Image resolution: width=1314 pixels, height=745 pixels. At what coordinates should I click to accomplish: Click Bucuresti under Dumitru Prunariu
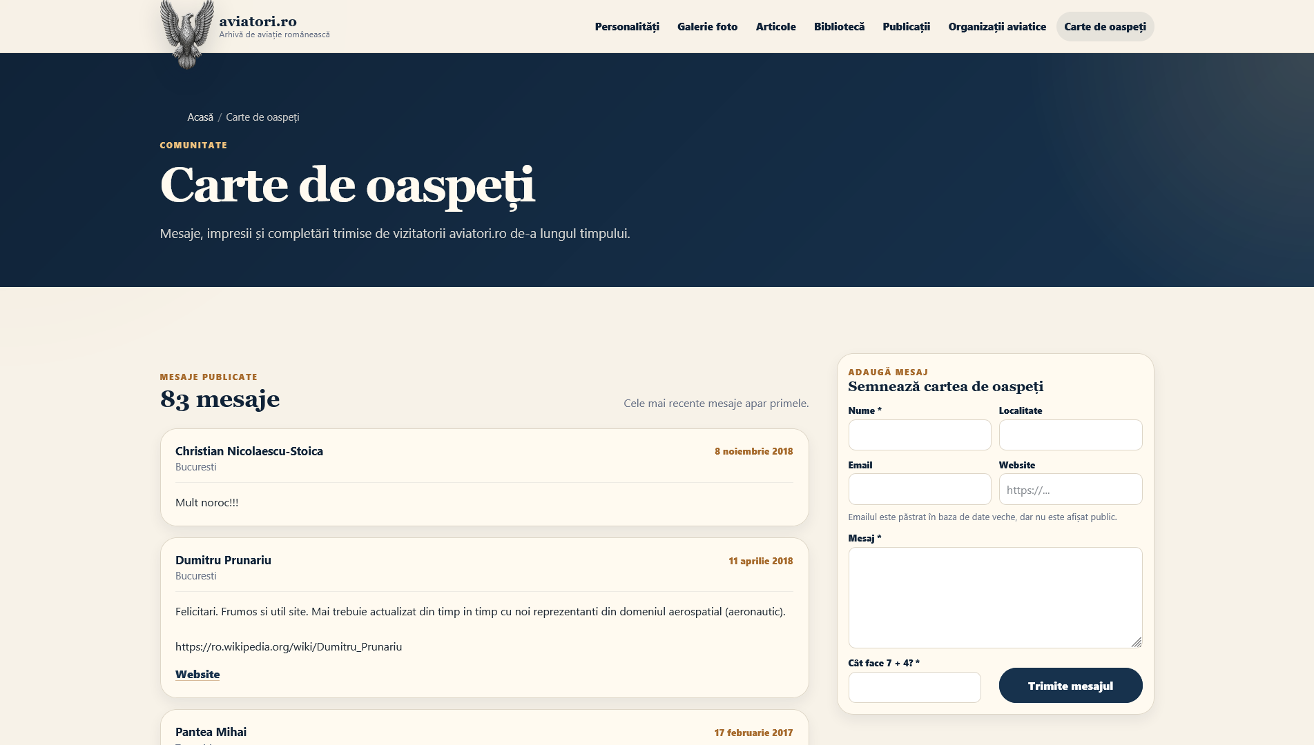pos(195,576)
